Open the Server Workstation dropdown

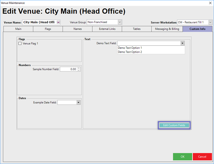210,22
